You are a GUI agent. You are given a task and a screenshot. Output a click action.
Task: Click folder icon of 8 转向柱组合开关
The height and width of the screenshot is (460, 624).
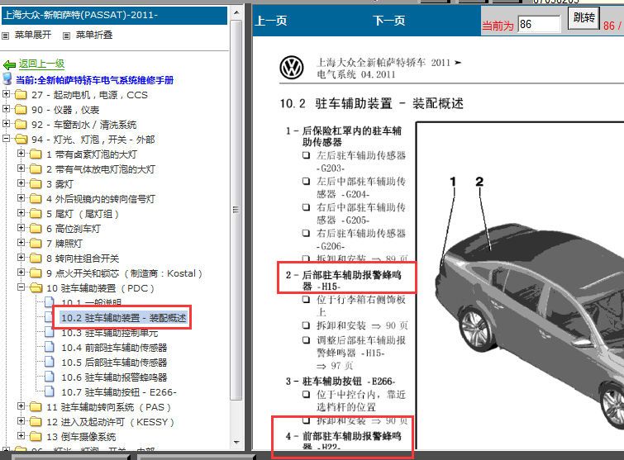point(36,258)
